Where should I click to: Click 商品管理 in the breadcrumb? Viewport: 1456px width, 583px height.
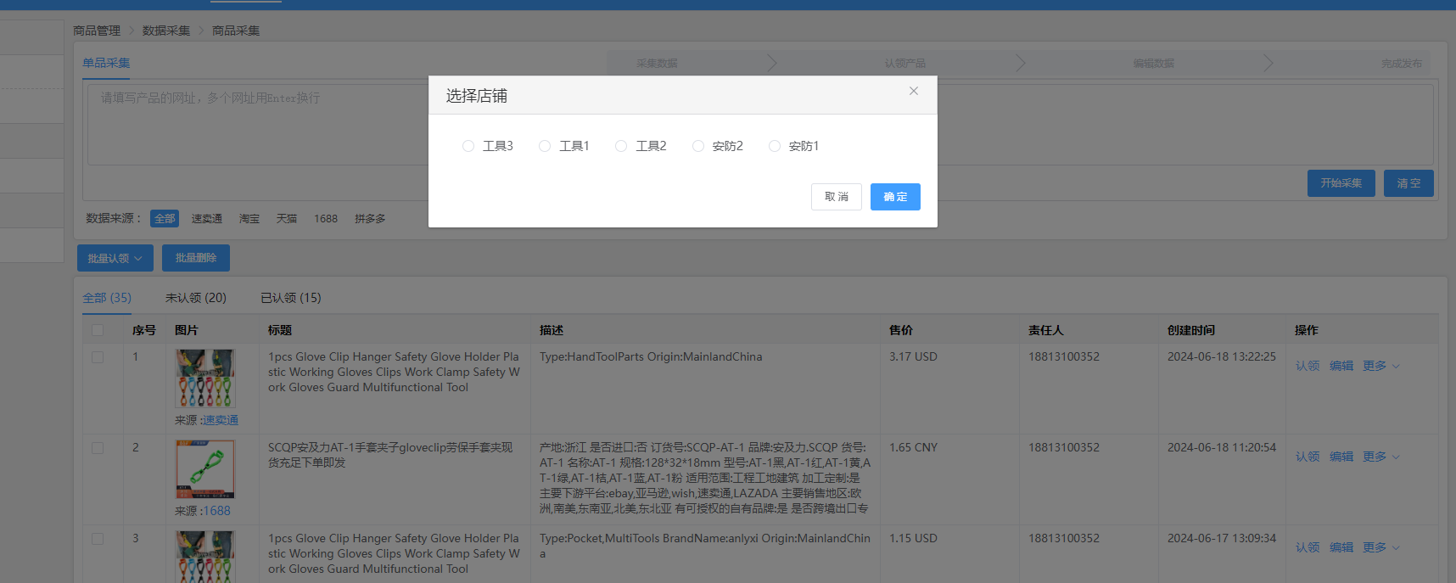tap(97, 31)
